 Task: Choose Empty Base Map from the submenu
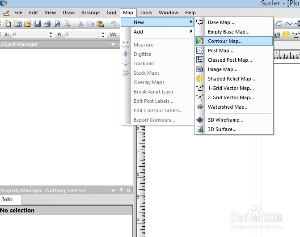pos(234,32)
